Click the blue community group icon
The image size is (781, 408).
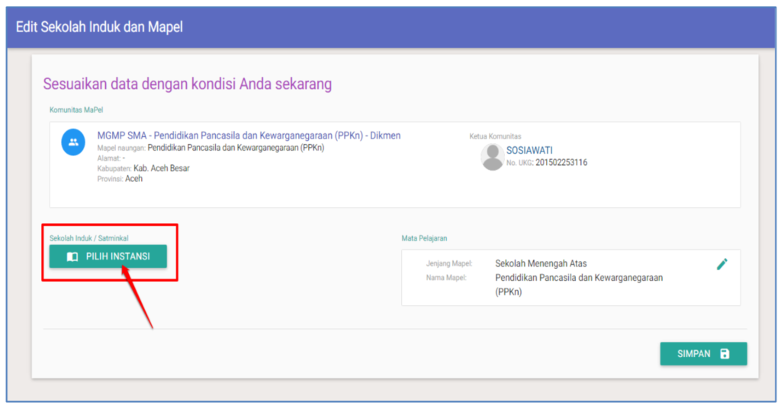pos(73,142)
